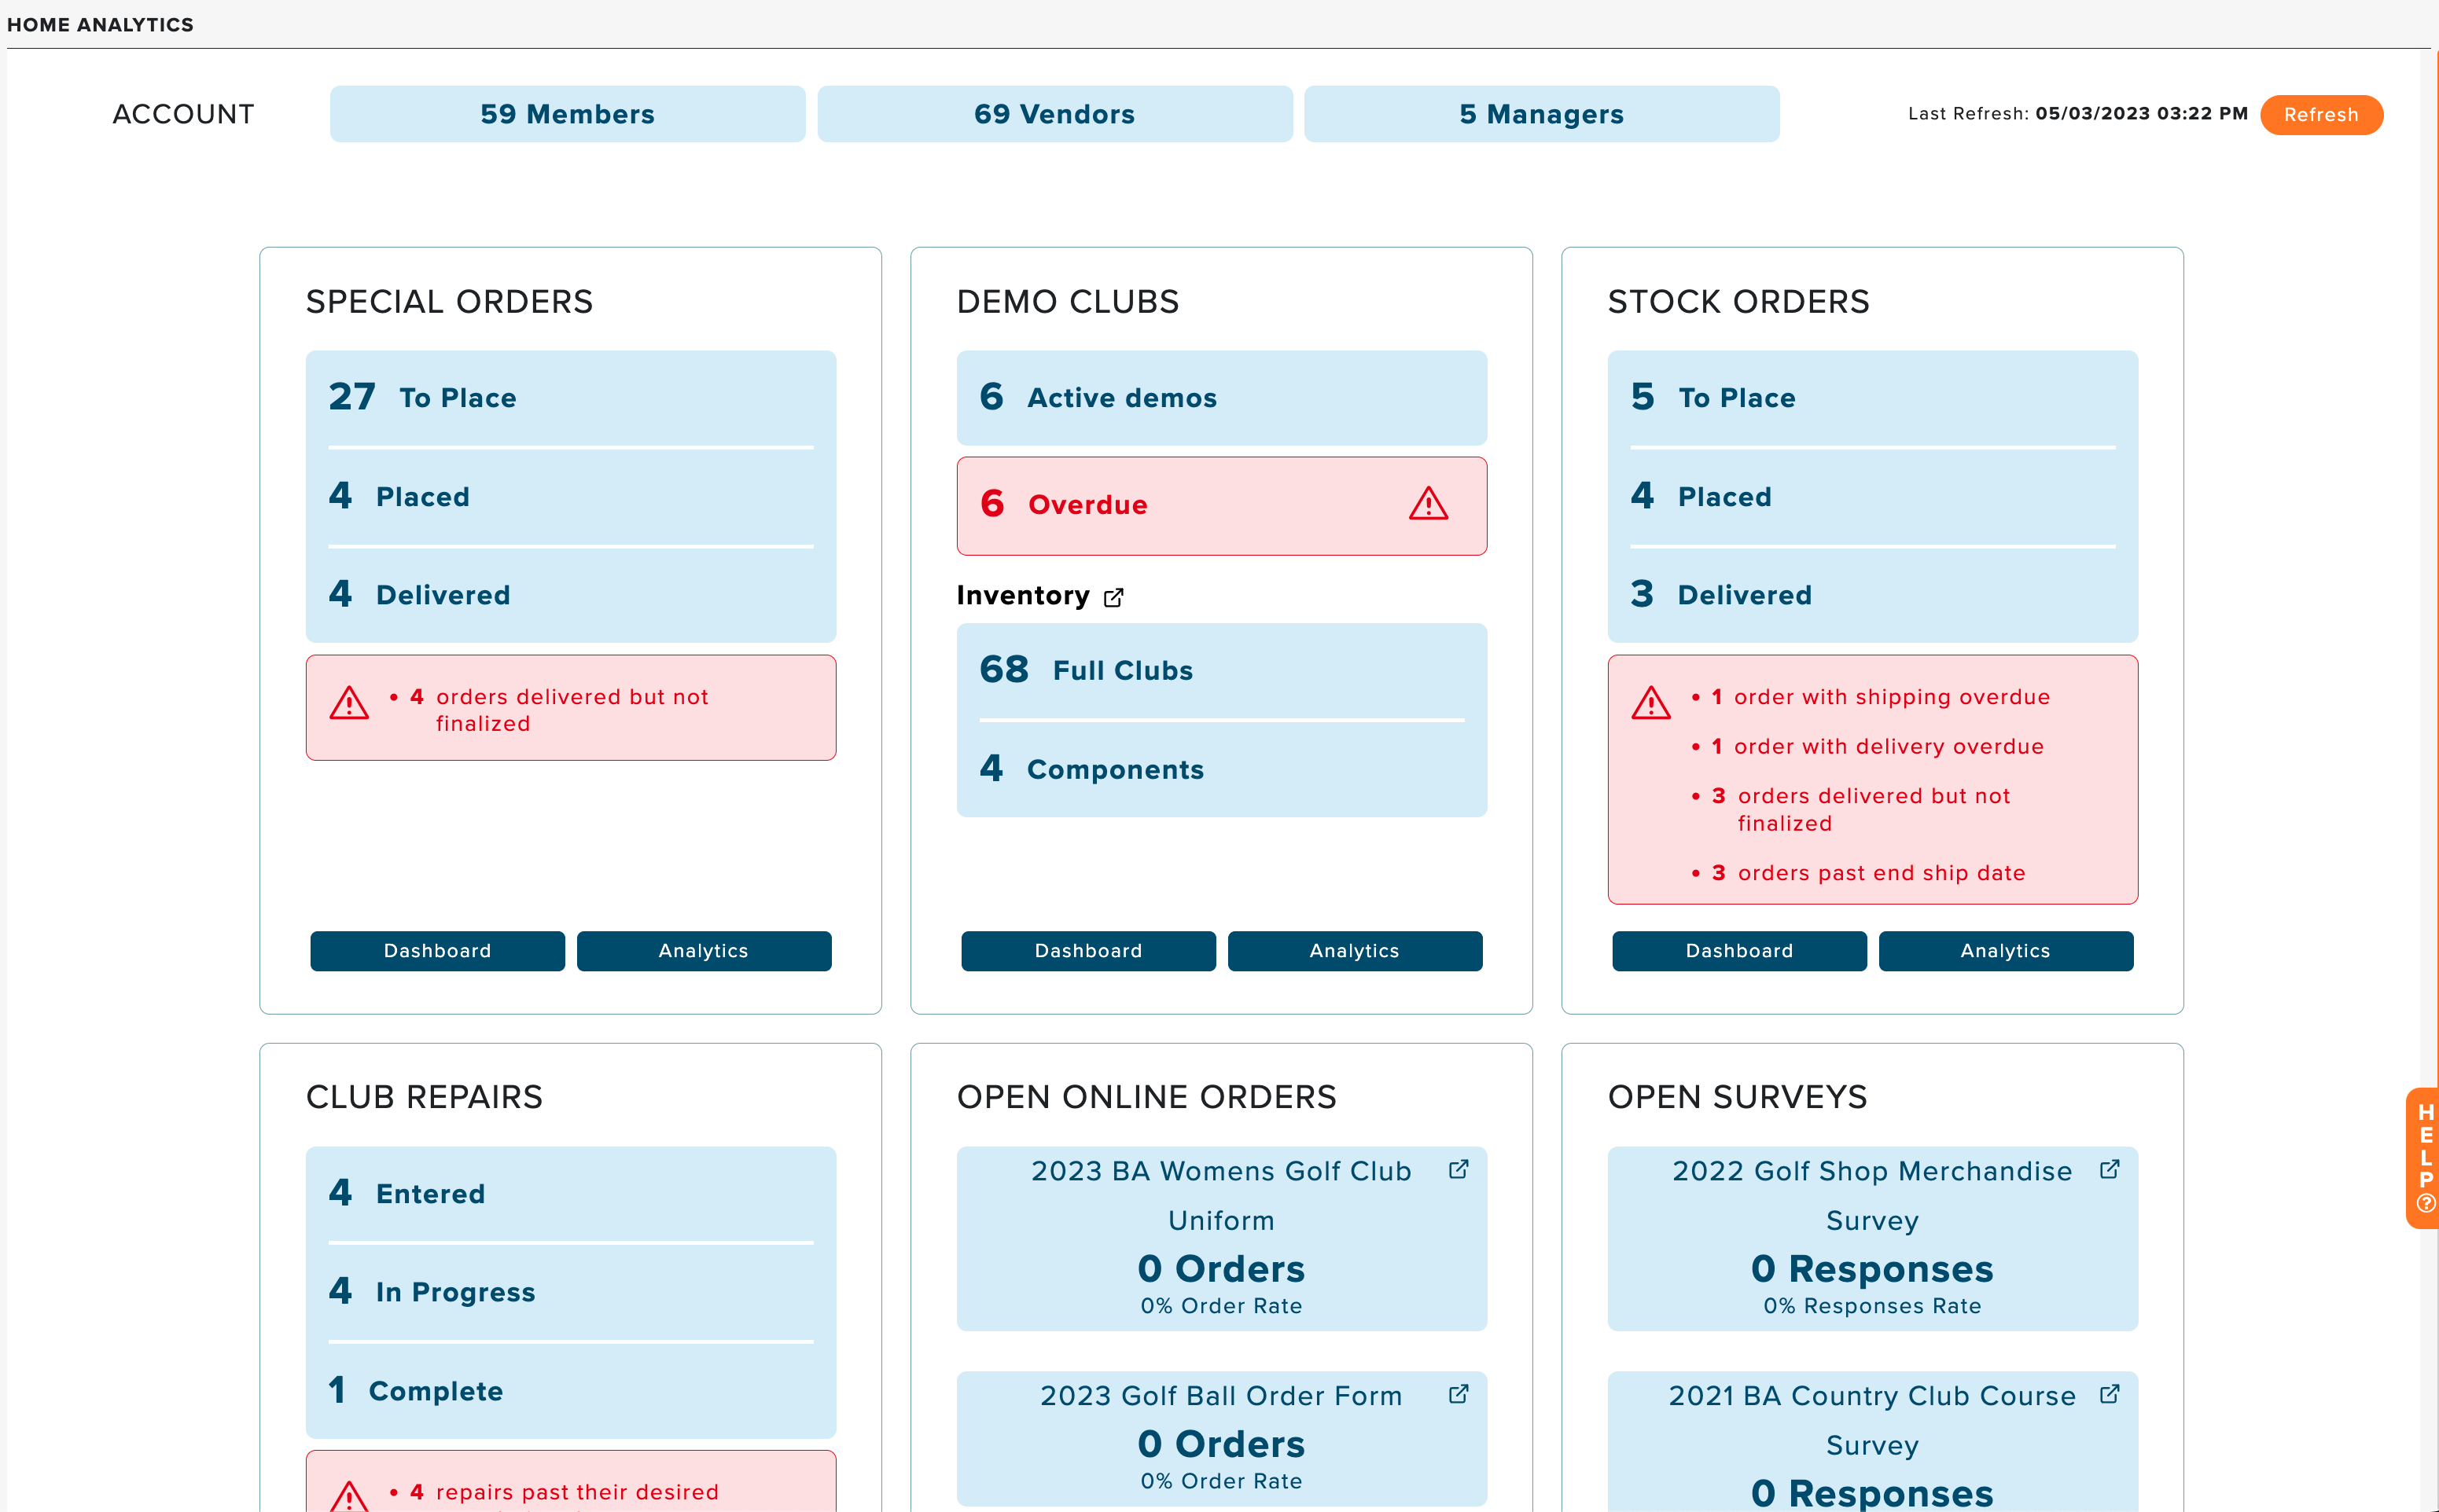The width and height of the screenshot is (2439, 1512).
Task: Open the 2023 BA Womens Golf Club Uniform title
Action: click(1220, 1195)
